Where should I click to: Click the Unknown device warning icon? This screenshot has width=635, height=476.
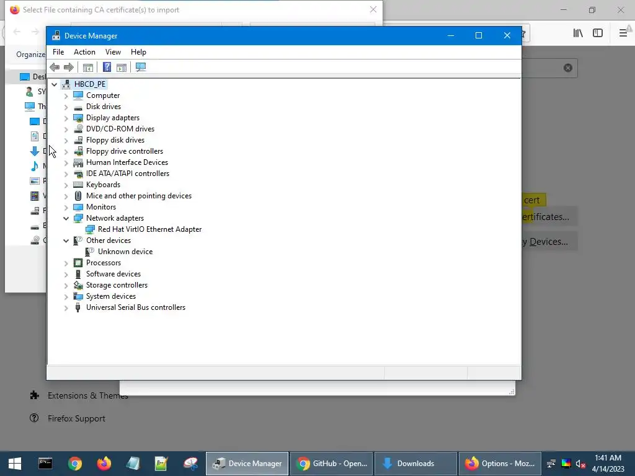click(x=89, y=252)
